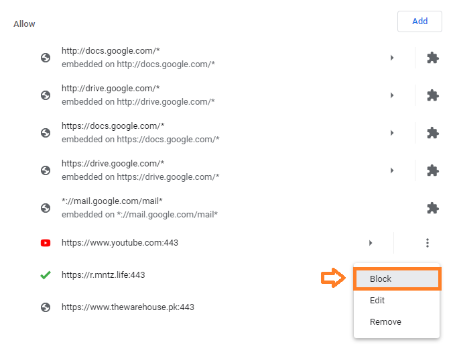Click globe icon next to thewarehouse.pk
Viewport: 455px width, 355px height.
[46, 307]
